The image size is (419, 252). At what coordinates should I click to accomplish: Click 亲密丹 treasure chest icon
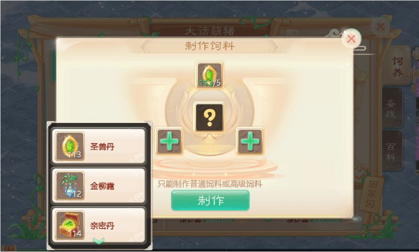click(x=70, y=225)
